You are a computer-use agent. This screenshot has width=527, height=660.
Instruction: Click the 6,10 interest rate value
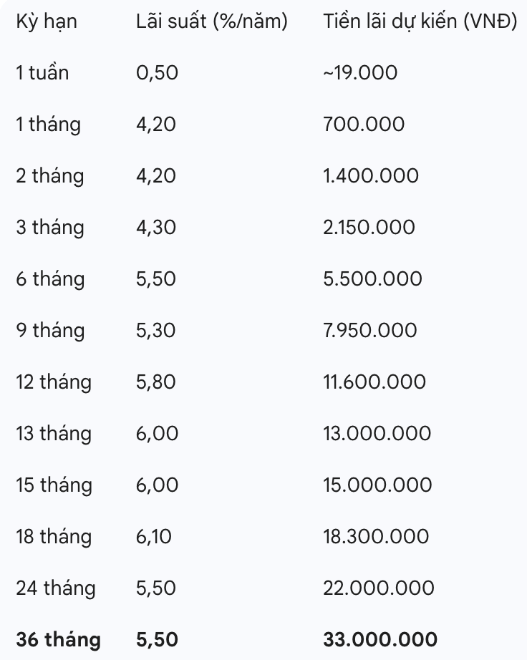153,537
